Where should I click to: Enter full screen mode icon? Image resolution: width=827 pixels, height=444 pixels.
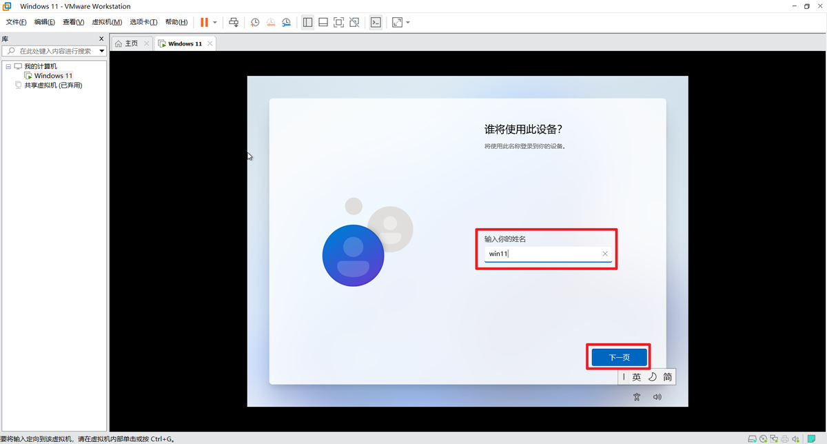click(x=338, y=22)
